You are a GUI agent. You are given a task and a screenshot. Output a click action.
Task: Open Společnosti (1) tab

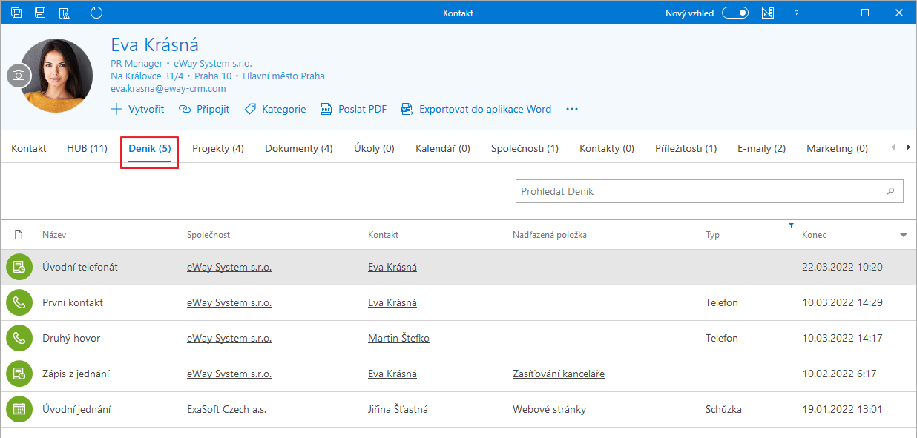[525, 148]
